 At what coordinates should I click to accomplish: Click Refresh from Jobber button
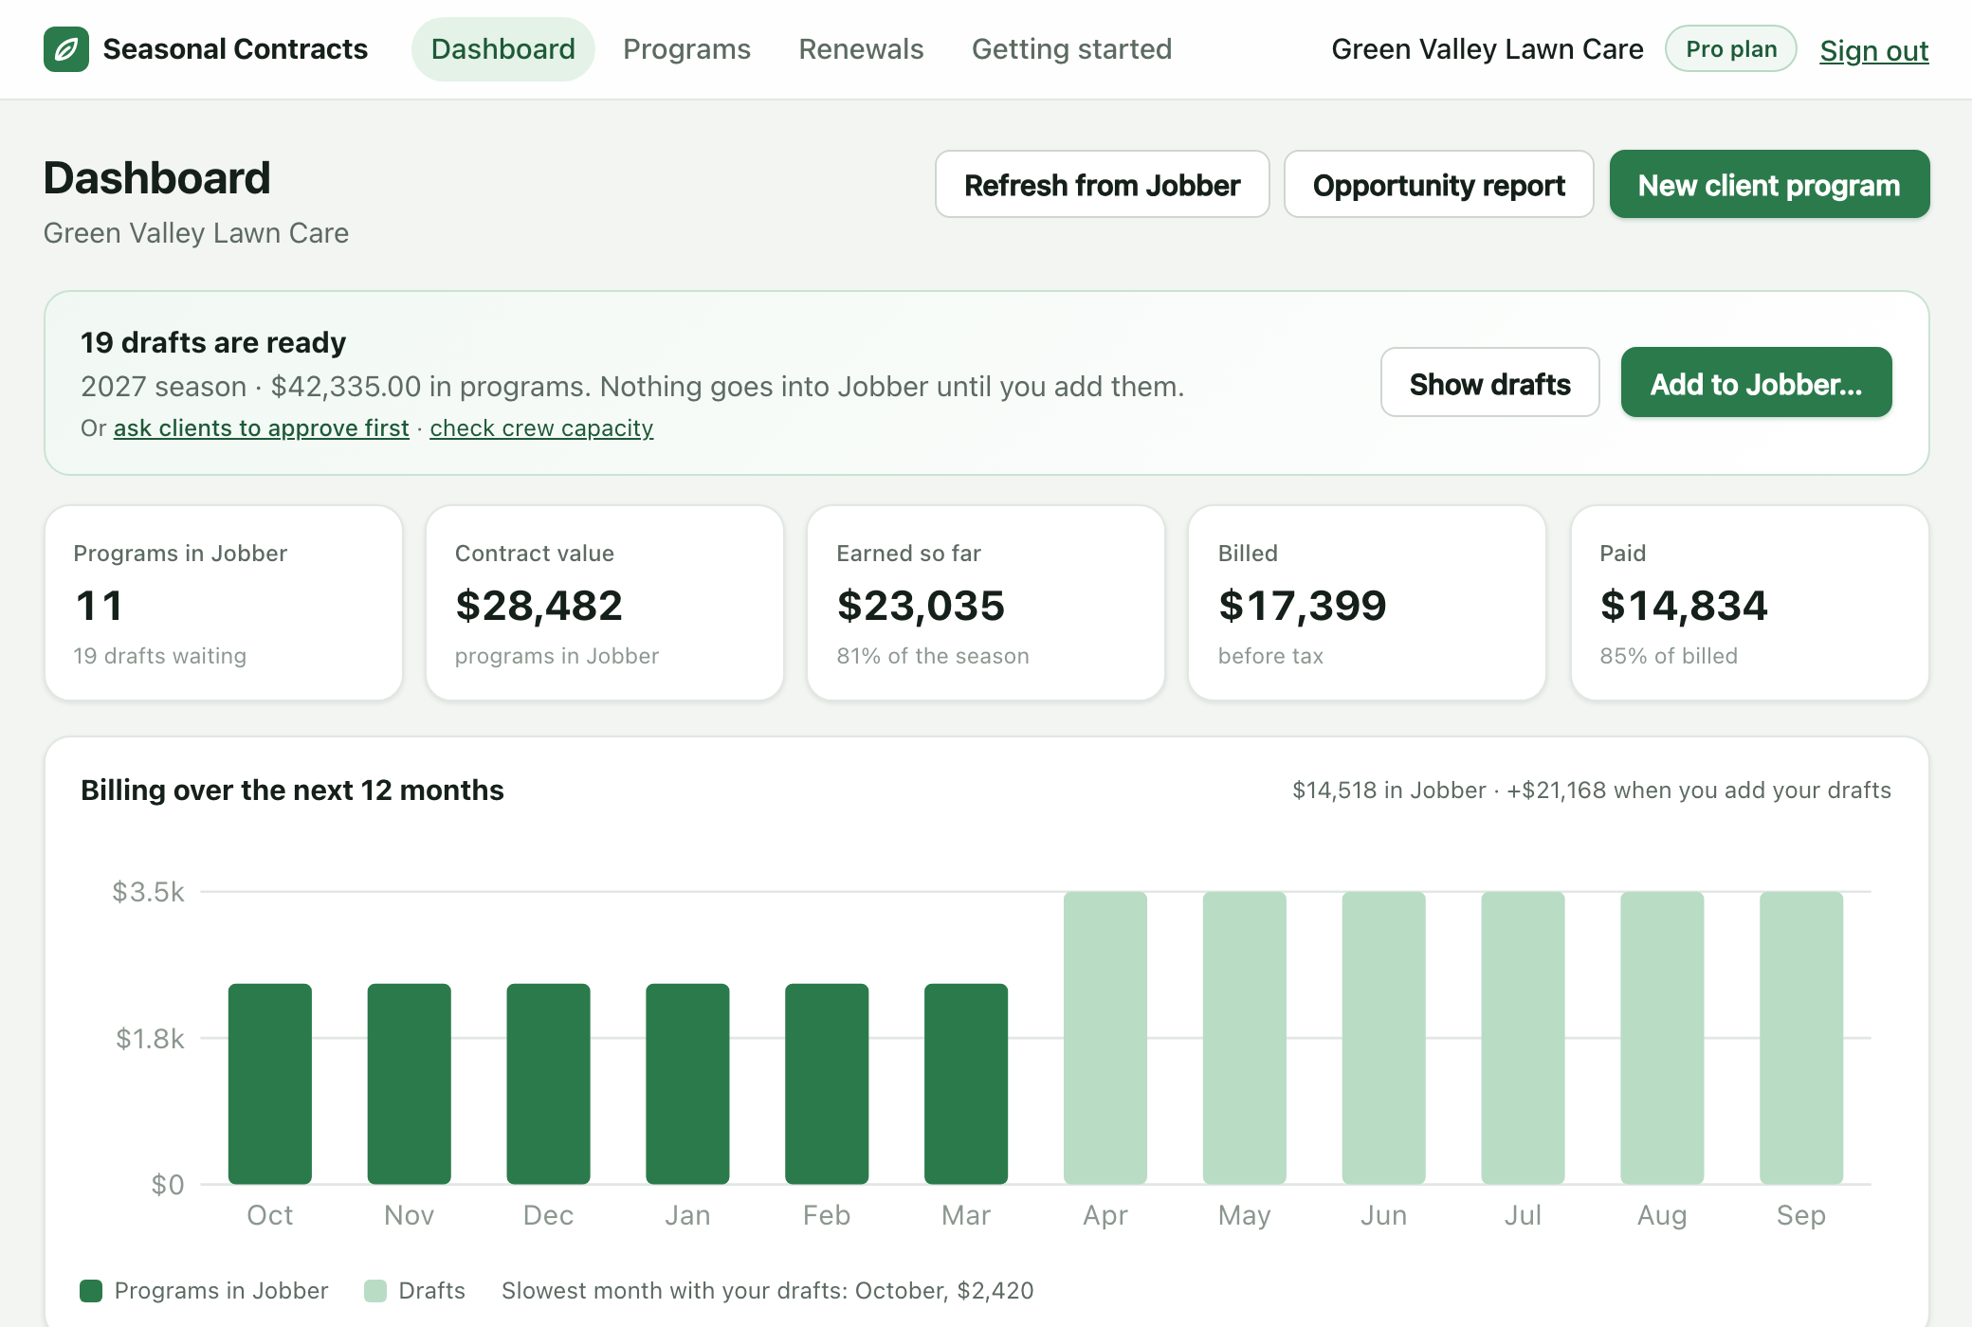tap(1102, 185)
